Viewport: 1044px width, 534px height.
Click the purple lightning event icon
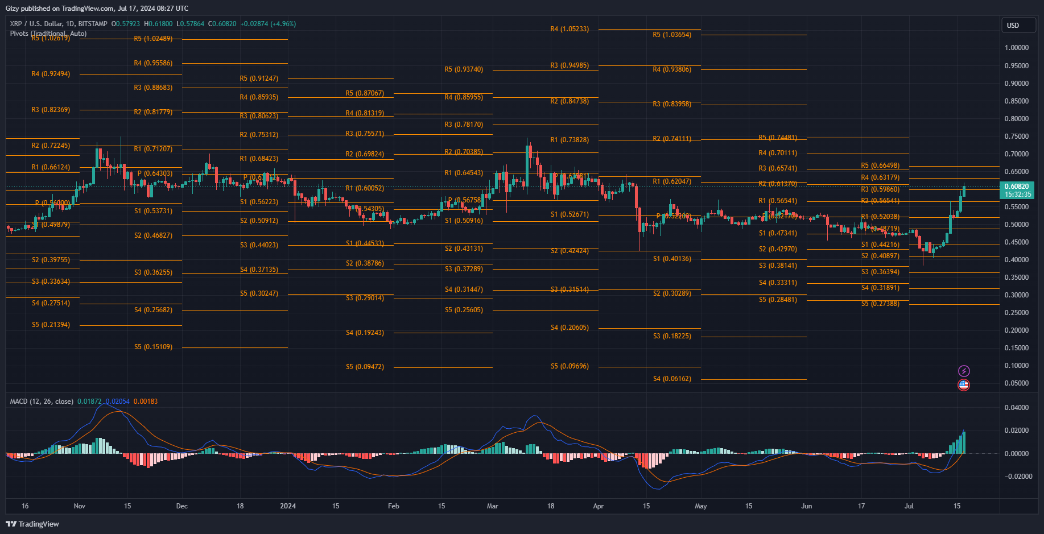pos(964,371)
